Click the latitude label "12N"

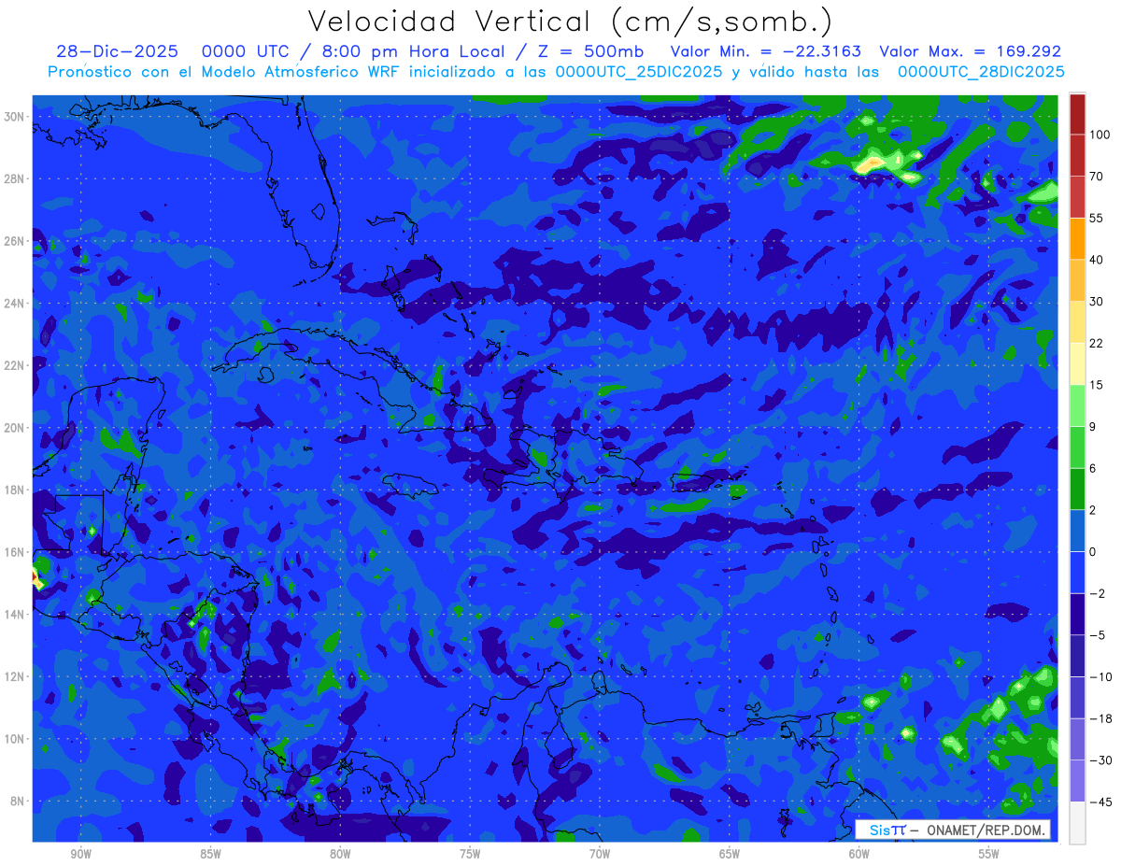[x=15, y=676]
